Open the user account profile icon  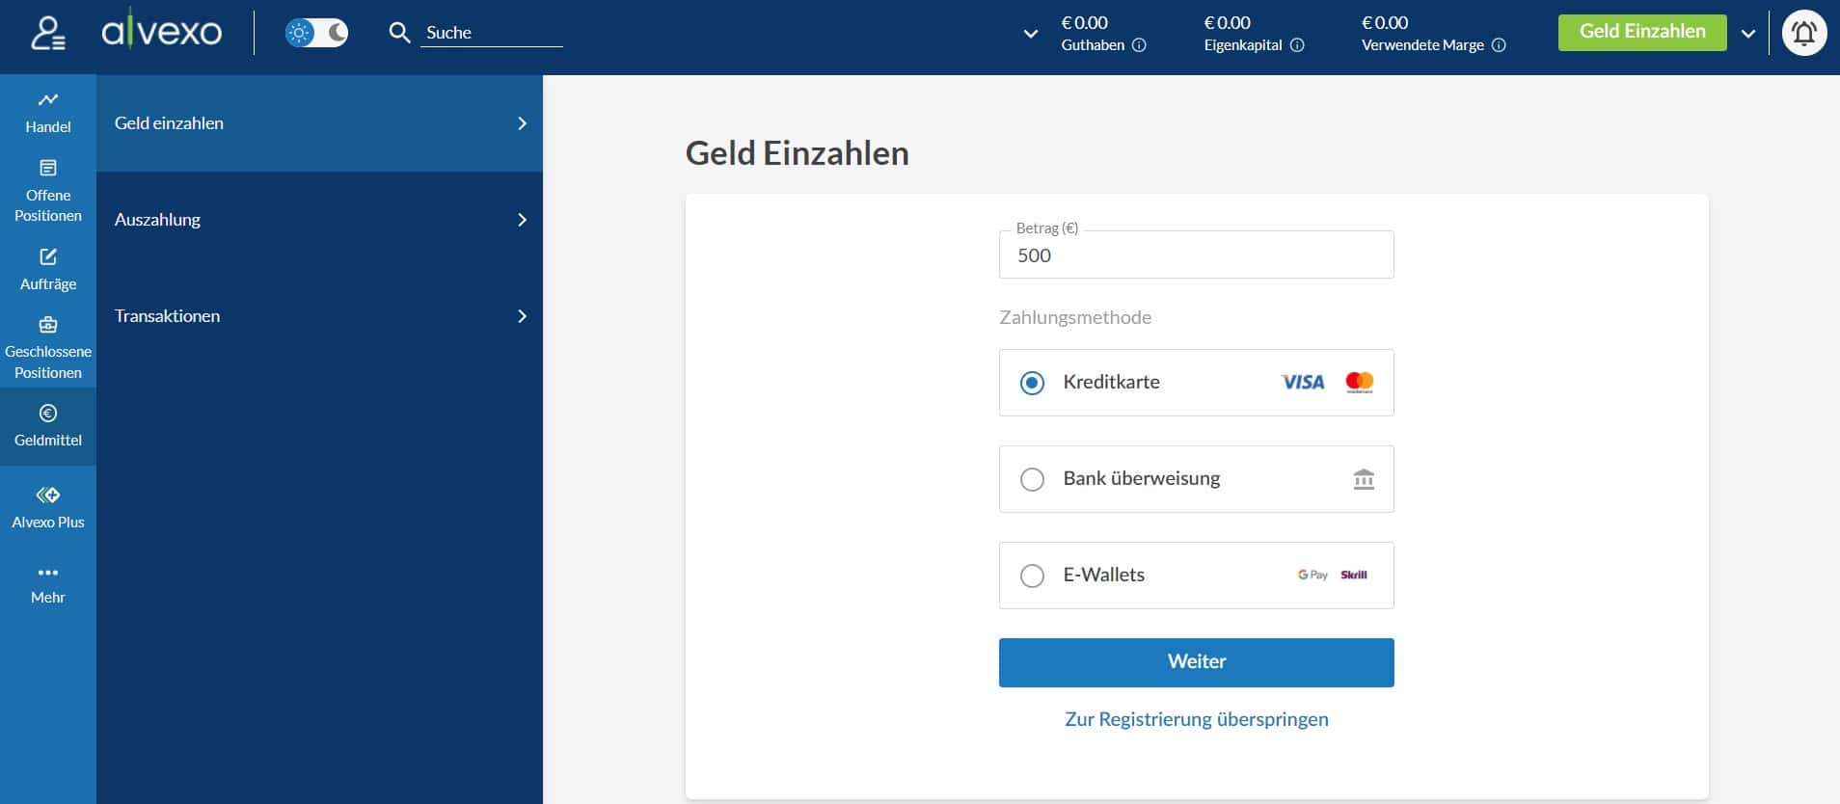(48, 34)
